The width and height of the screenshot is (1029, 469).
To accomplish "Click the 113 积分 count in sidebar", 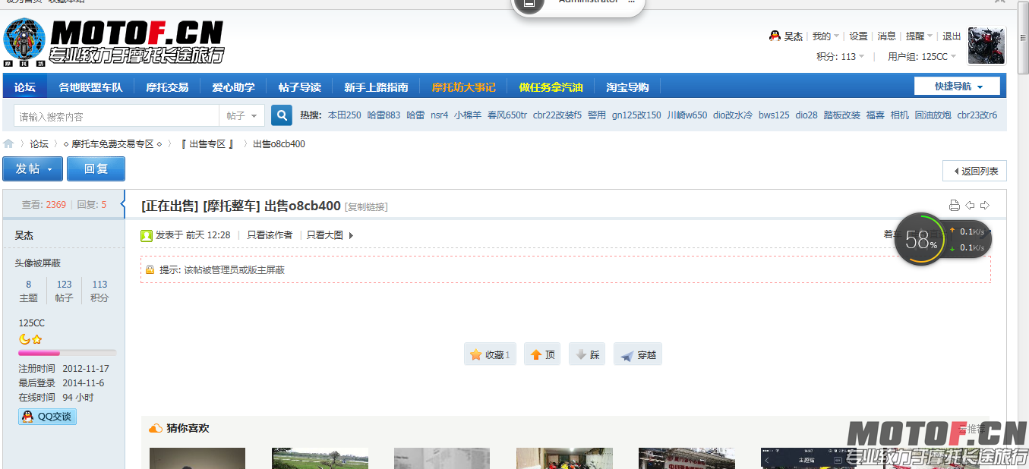I will [x=99, y=291].
